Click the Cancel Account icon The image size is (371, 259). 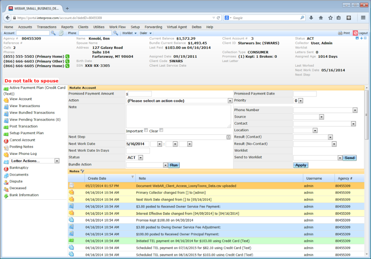pyautogui.click(x=7, y=140)
